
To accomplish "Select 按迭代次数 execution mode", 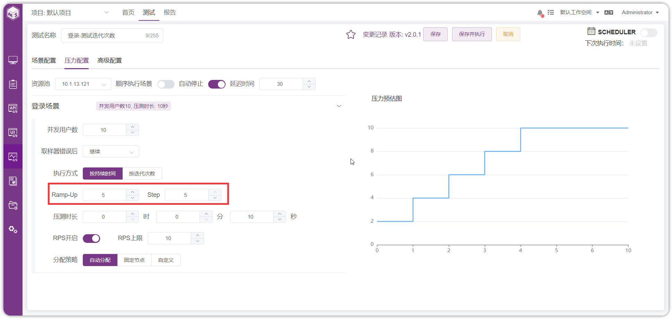I will pos(142,173).
